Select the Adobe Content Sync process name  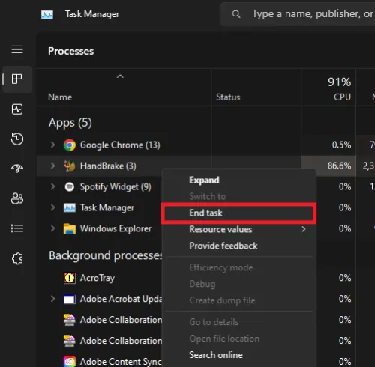point(121,362)
